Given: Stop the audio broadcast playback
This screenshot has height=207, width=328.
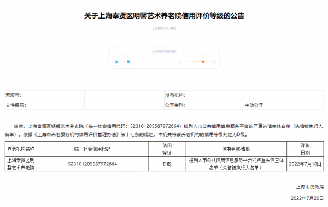Looking at the screenshot, I should click(128, 62).
